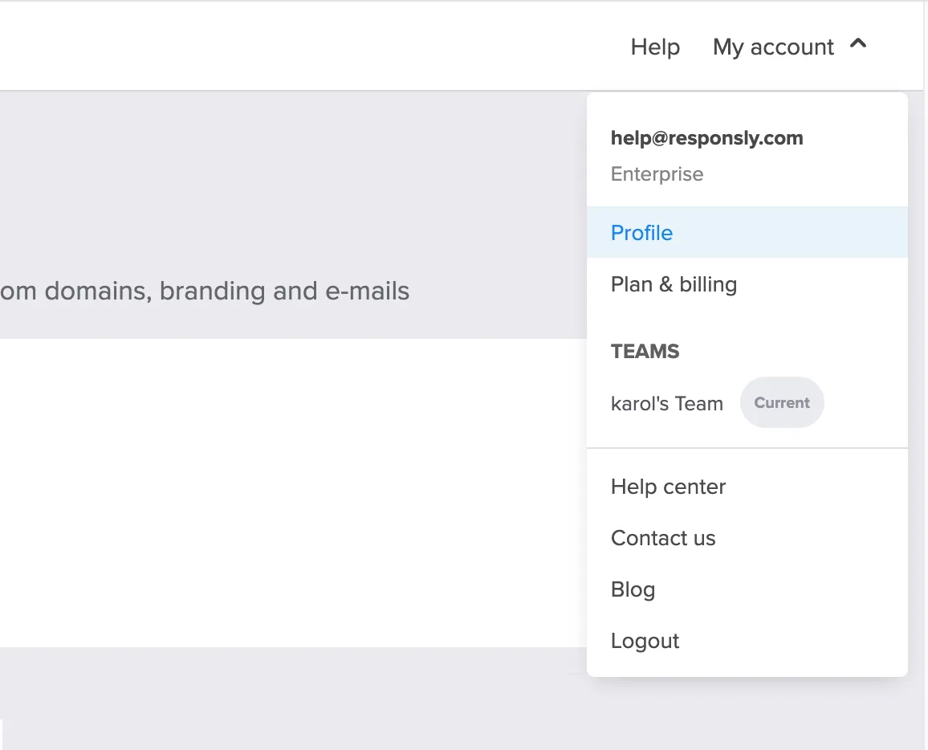The width and height of the screenshot is (928, 750).
Task: Open account options via the up arrow icon
Action: point(858,46)
